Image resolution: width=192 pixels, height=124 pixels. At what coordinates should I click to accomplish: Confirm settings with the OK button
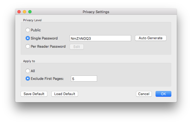163,94
